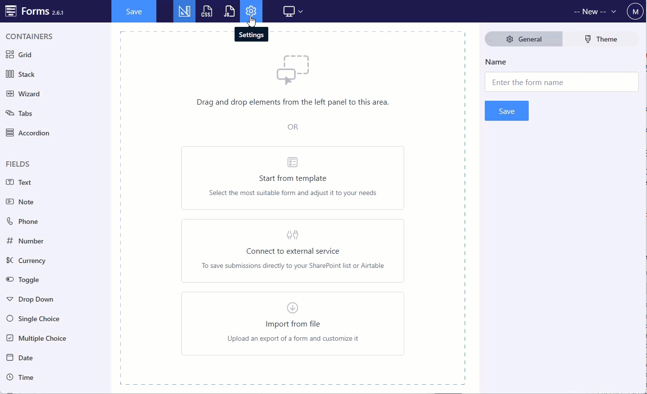
Task: Click the form name input field
Action: [561, 82]
